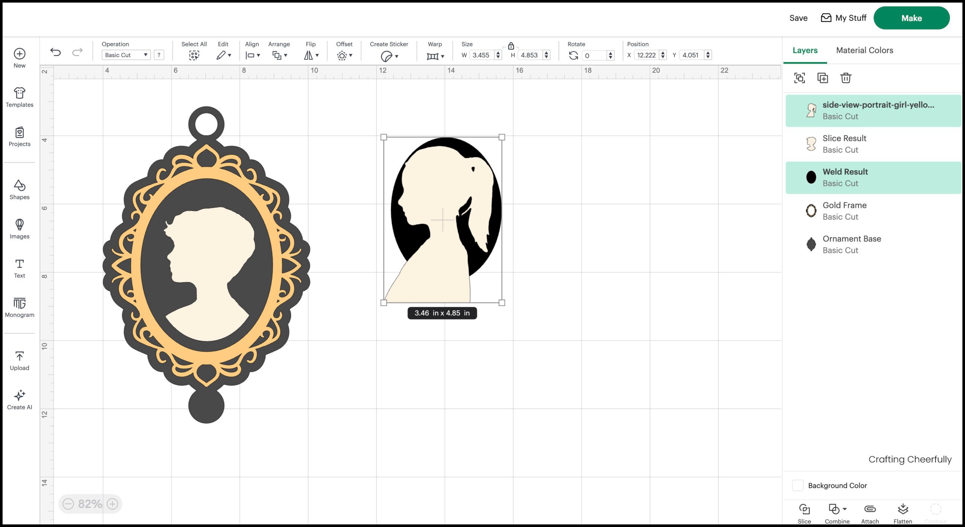The image size is (965, 527).
Task: Open the Operation dropdown showing Basic Cut
Action: (126, 55)
